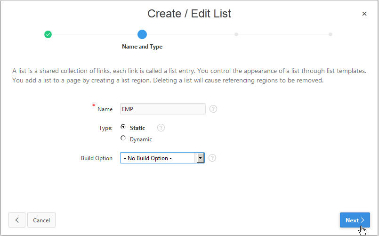Cancel the Create / Edit List wizard
This screenshot has height=236, width=379.
41,220
